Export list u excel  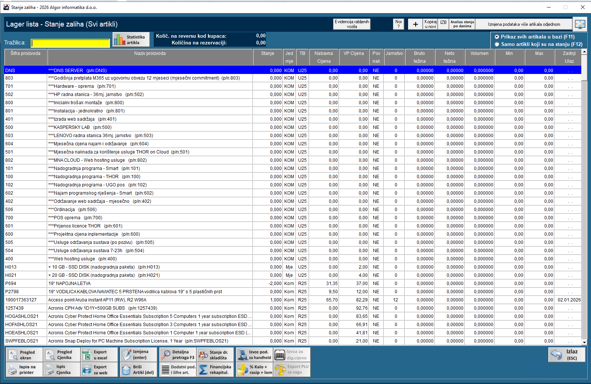(99, 355)
